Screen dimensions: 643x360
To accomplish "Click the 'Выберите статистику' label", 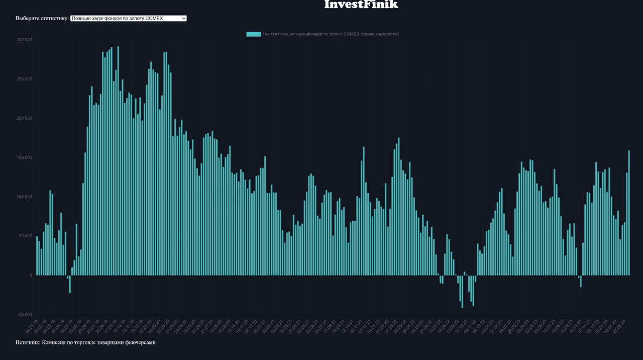I will [42, 18].
